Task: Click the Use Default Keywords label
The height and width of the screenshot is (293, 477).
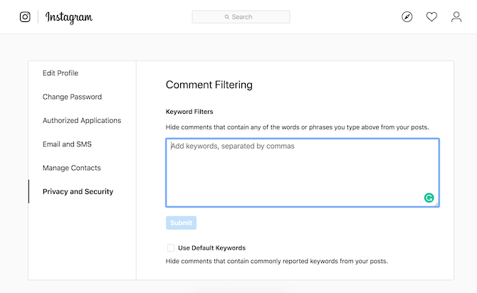Action: [211, 248]
